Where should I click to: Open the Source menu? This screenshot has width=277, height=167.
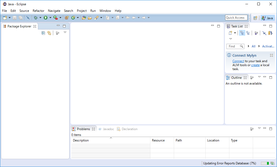click(x=24, y=11)
